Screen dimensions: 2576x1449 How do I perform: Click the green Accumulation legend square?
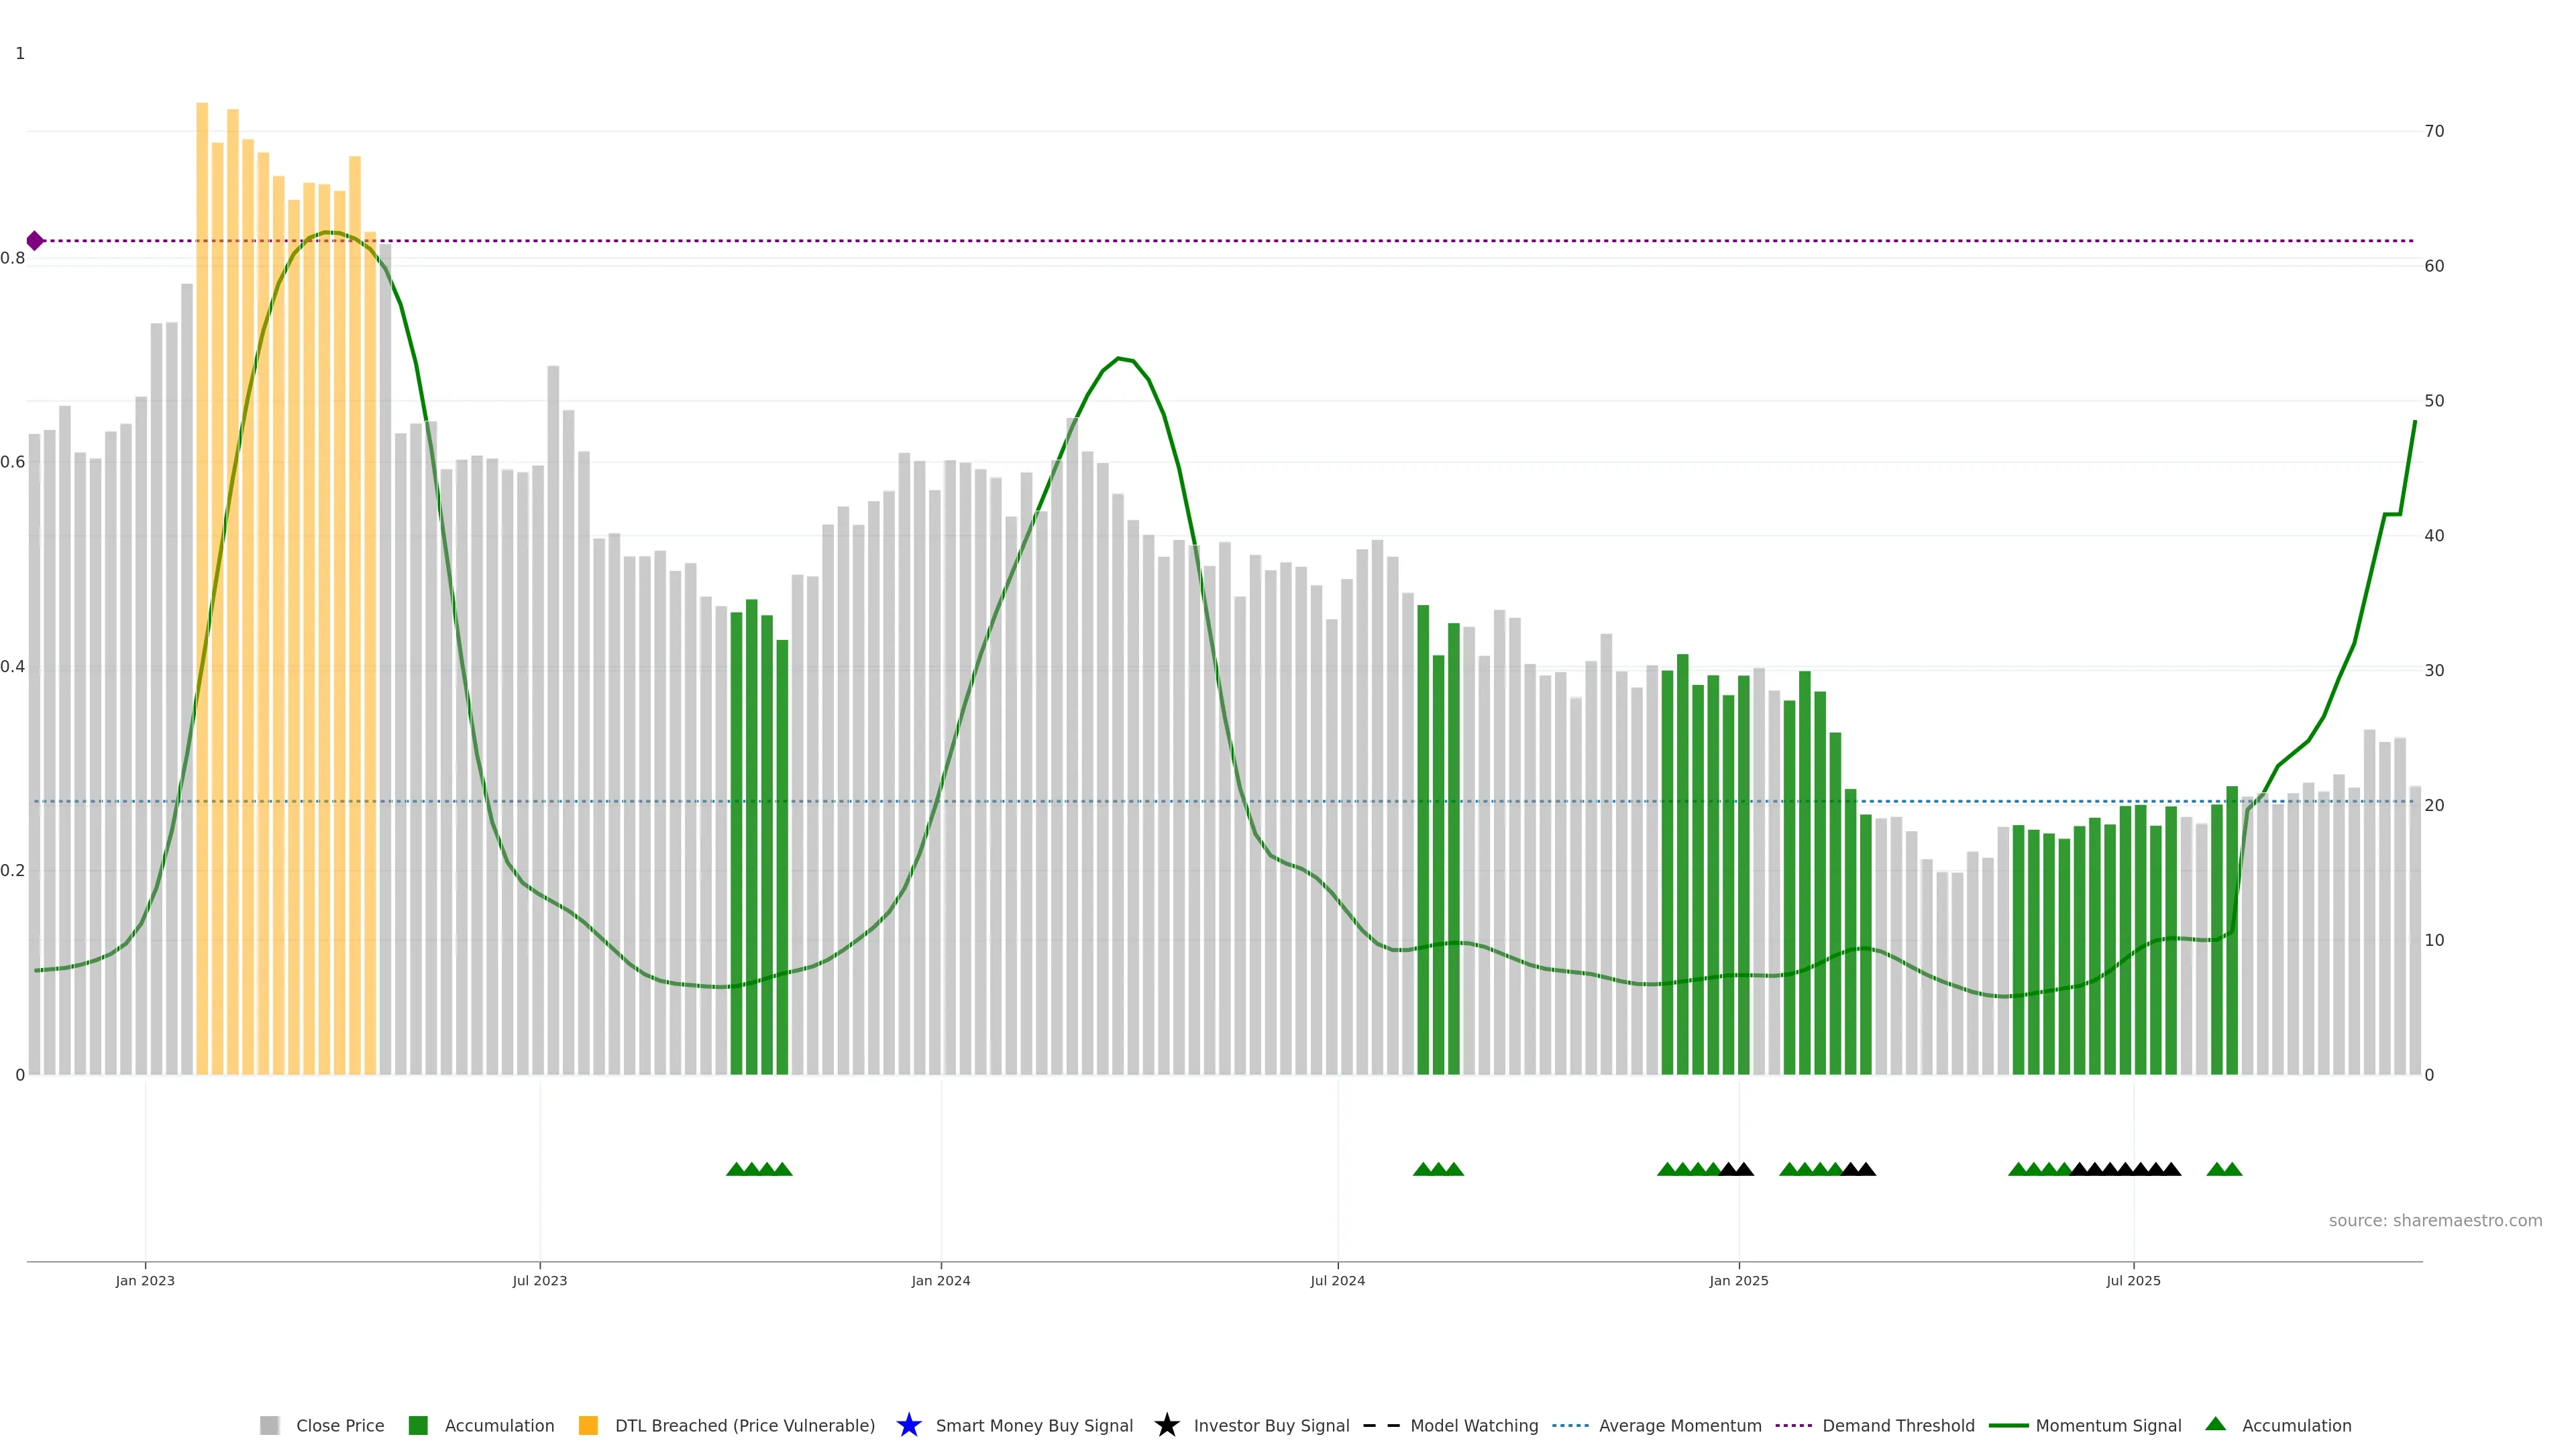[x=418, y=1425]
